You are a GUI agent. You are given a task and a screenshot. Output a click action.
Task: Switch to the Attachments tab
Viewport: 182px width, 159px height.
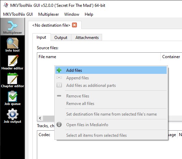tap(87, 38)
